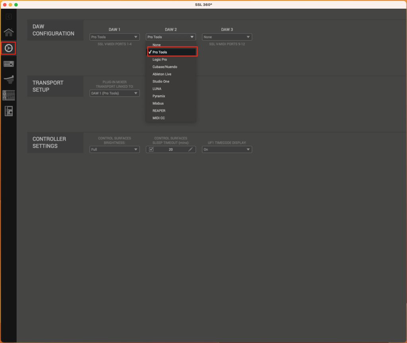This screenshot has height=343, width=407.
Task: Open the DAW 3 dropdown
Action: (x=227, y=37)
